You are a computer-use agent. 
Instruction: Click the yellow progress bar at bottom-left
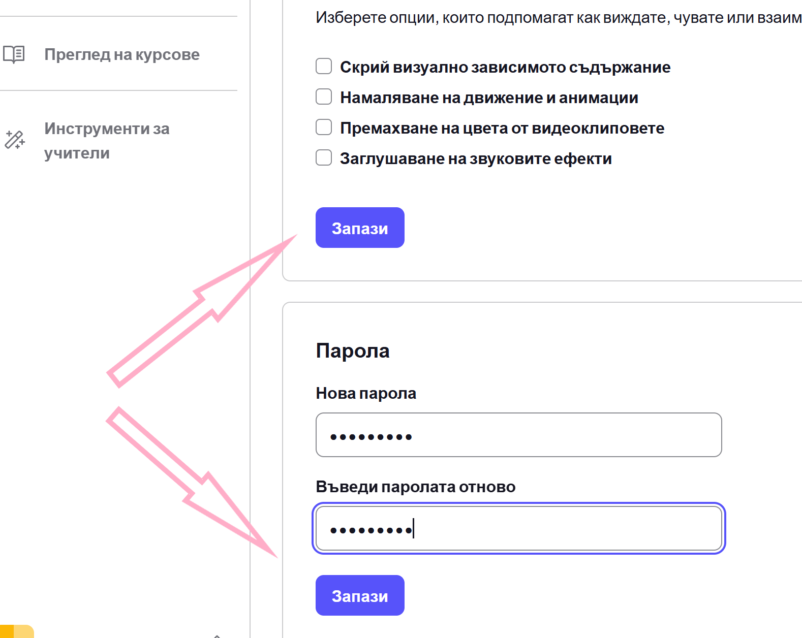pos(17,631)
